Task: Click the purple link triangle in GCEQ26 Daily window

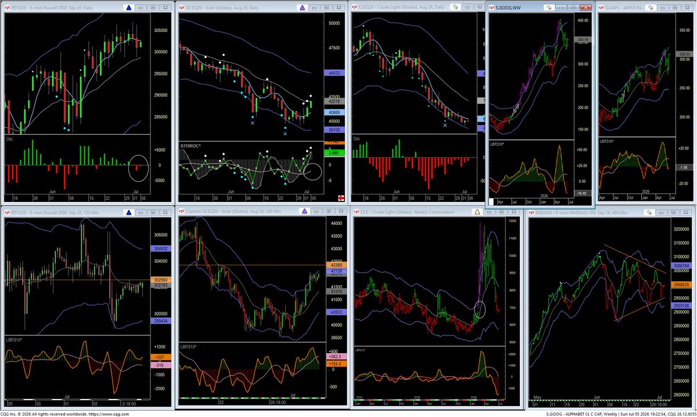Action: [x=301, y=8]
